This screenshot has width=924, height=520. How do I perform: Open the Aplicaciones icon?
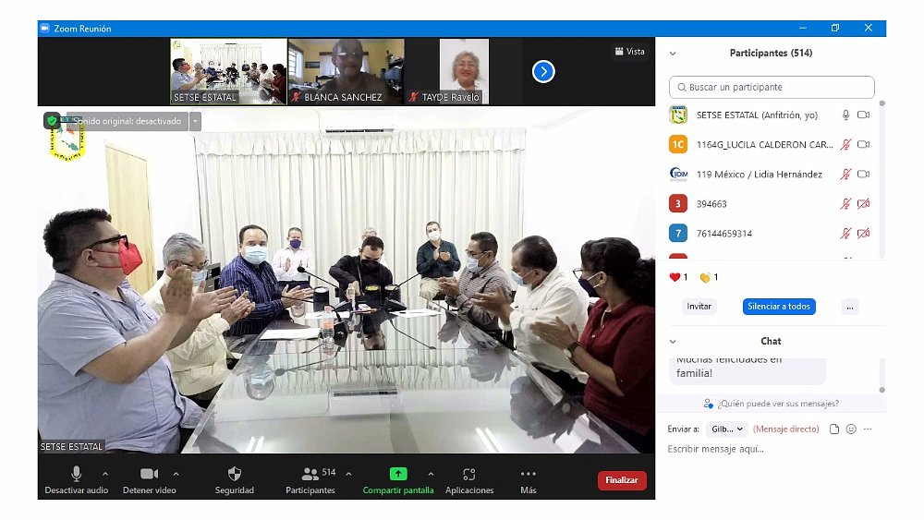pos(469,474)
